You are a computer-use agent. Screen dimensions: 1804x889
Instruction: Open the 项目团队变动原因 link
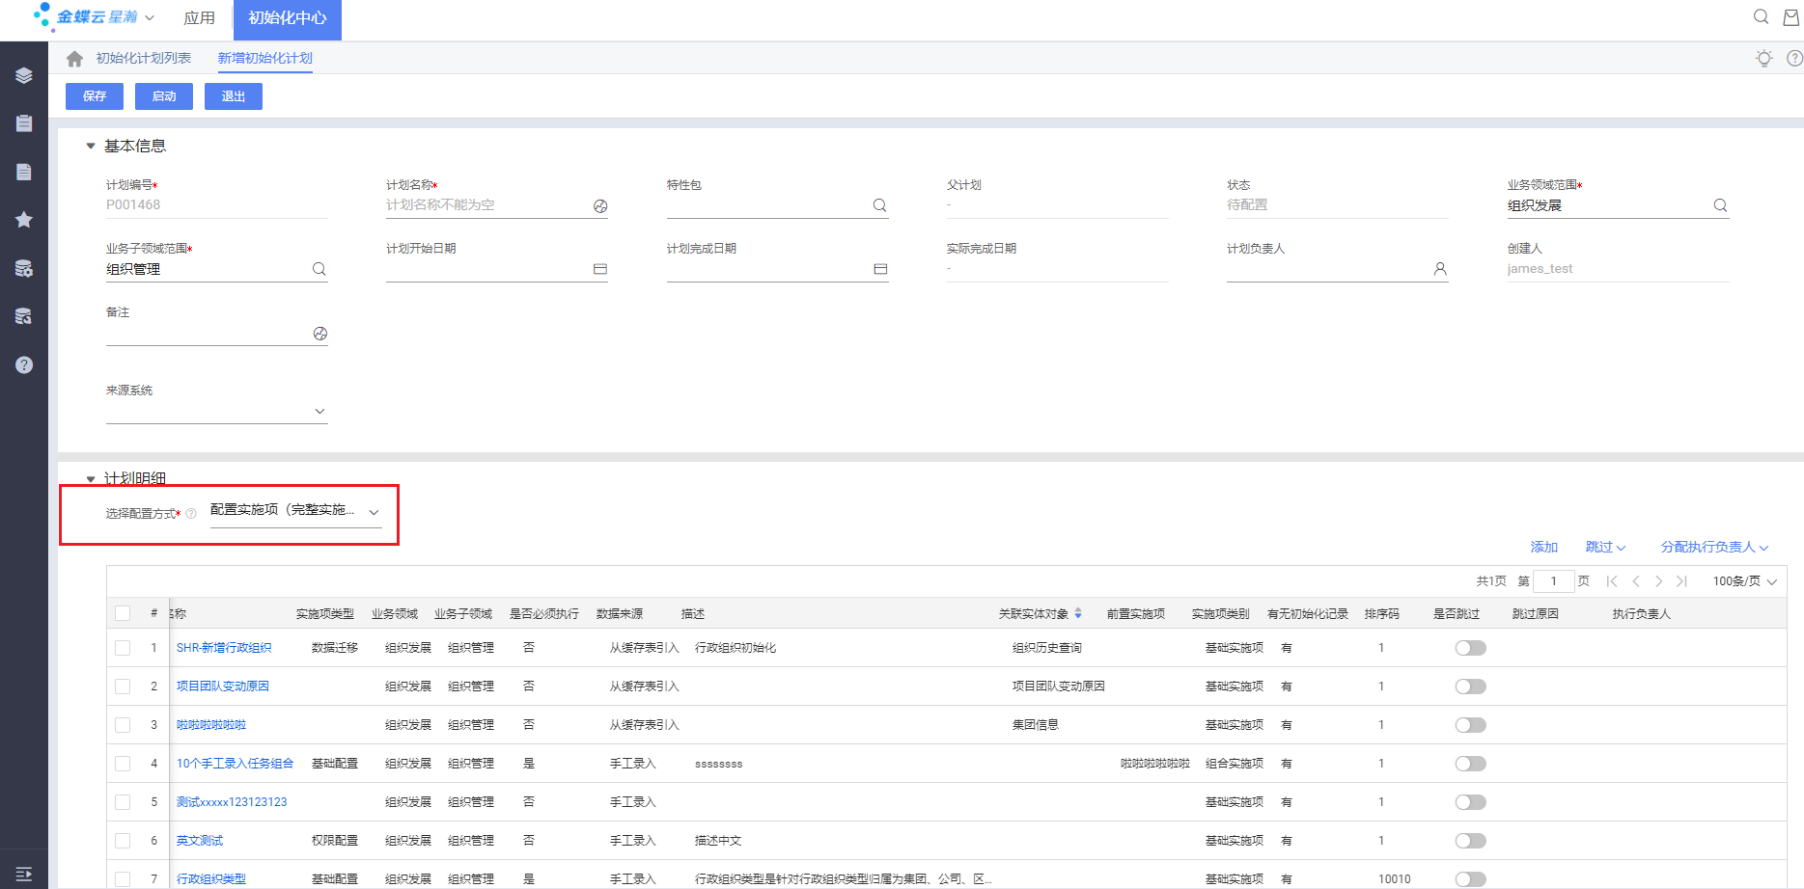click(x=222, y=687)
